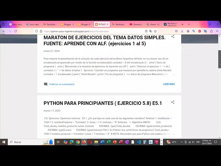Switch to the Inicio rápido tab

pyautogui.click(x=33, y=25)
